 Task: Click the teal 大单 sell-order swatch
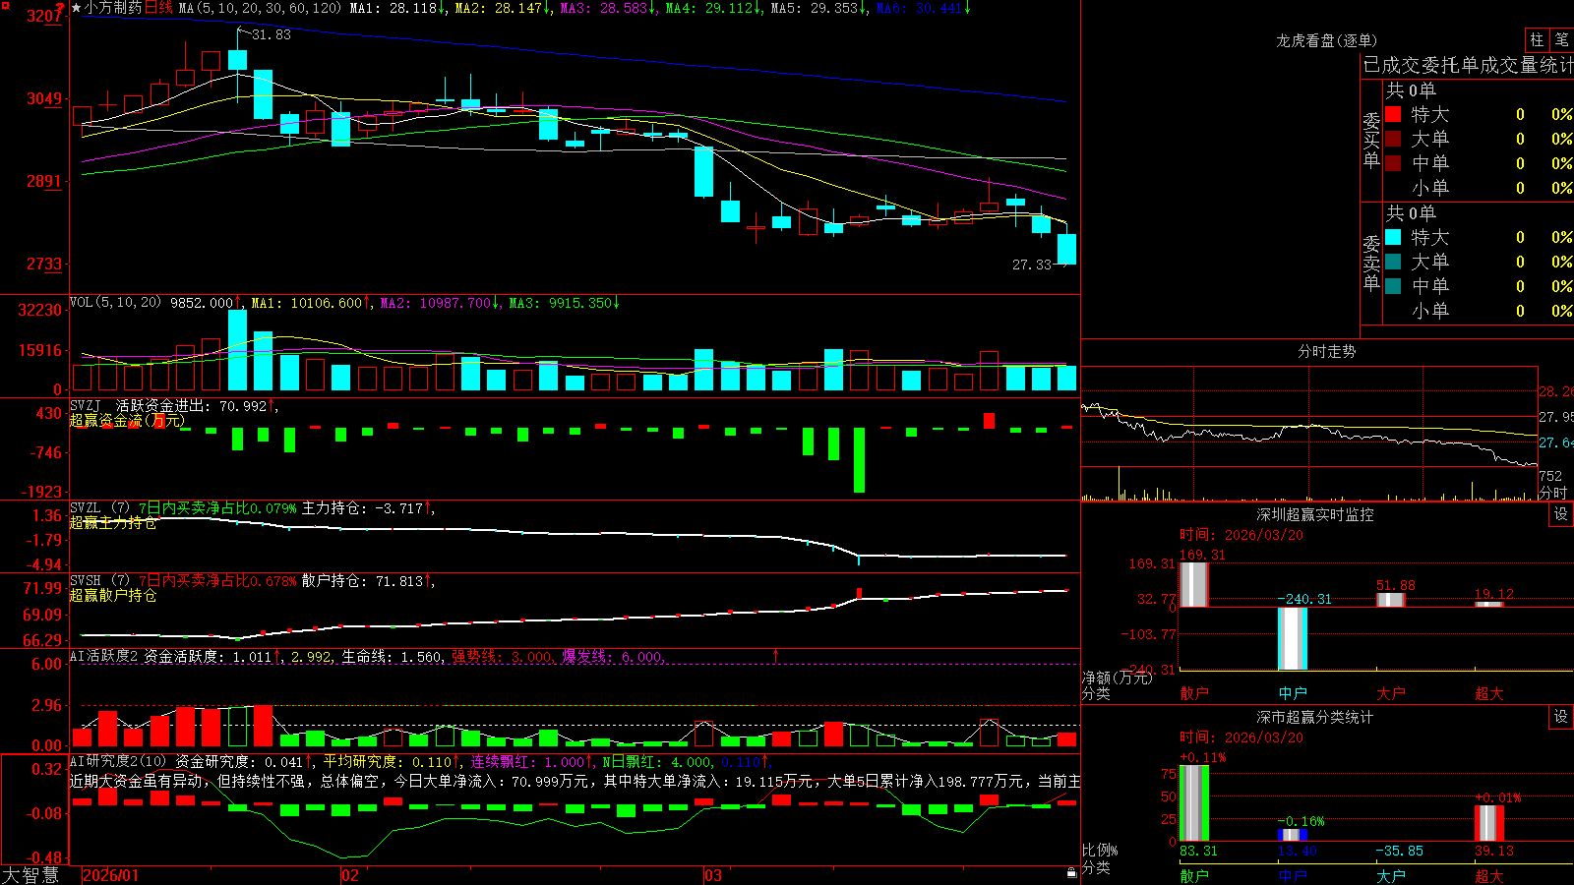tap(1393, 262)
